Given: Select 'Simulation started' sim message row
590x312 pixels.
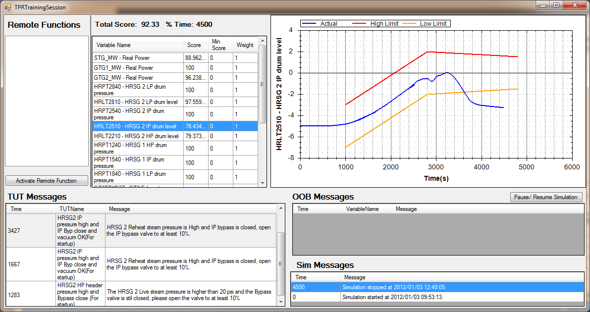Looking at the screenshot, I should 436,297.
